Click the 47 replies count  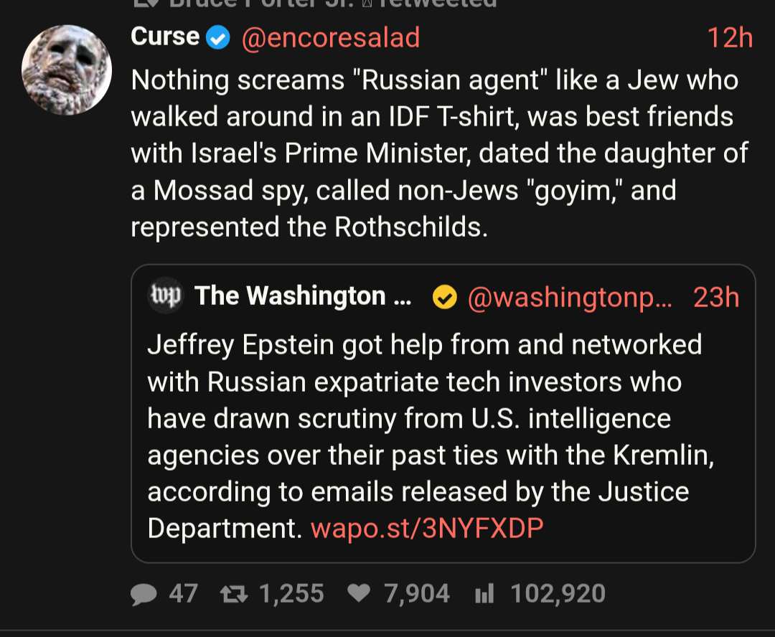(x=183, y=594)
